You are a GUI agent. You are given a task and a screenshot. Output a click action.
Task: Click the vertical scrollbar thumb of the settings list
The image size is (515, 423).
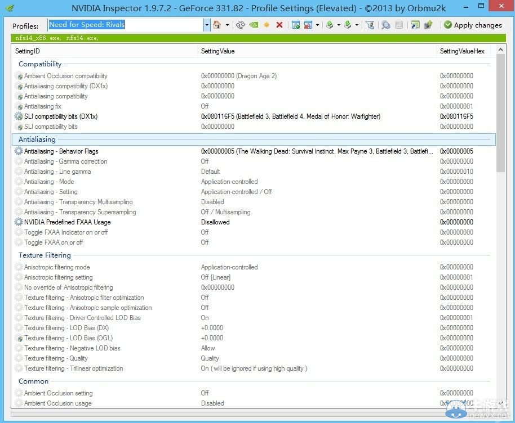[x=500, y=113]
